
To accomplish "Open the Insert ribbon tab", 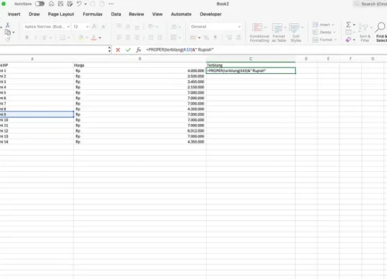I will [14, 14].
